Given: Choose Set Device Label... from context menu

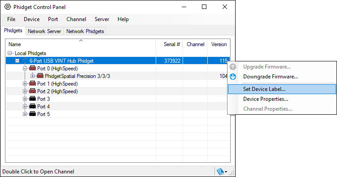Looking at the screenshot, I should point(282,89).
